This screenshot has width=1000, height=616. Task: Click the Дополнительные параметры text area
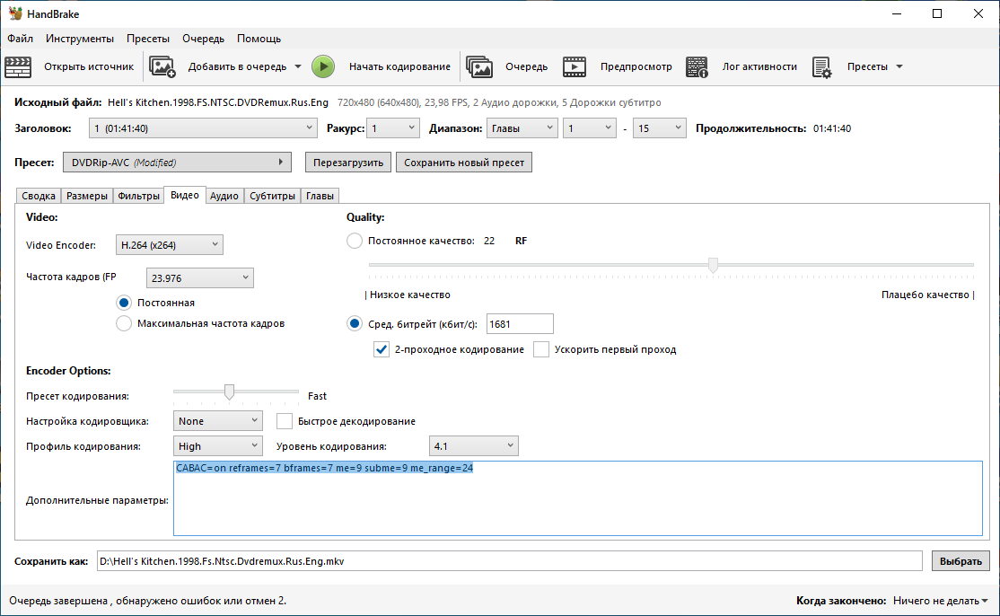(578, 498)
